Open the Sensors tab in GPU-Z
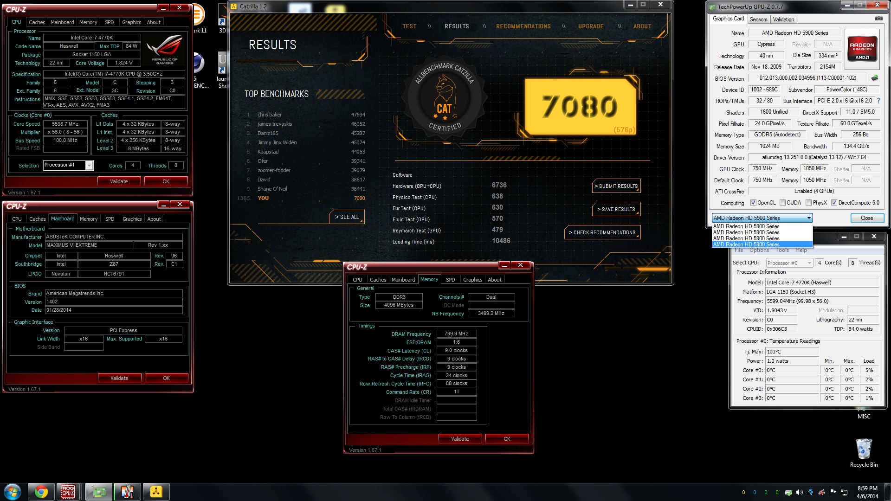891x501 pixels. point(758,19)
